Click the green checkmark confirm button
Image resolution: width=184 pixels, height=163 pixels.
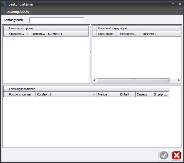164,156
